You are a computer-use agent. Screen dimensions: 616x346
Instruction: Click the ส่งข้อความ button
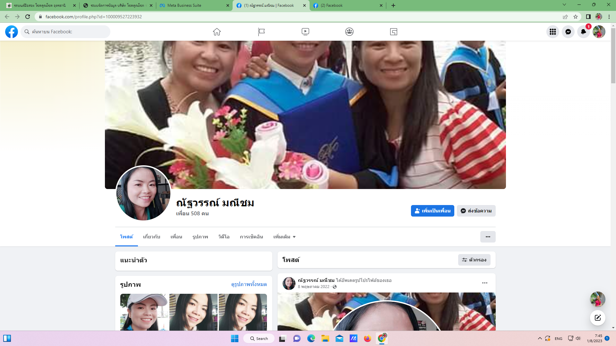pyautogui.click(x=476, y=211)
